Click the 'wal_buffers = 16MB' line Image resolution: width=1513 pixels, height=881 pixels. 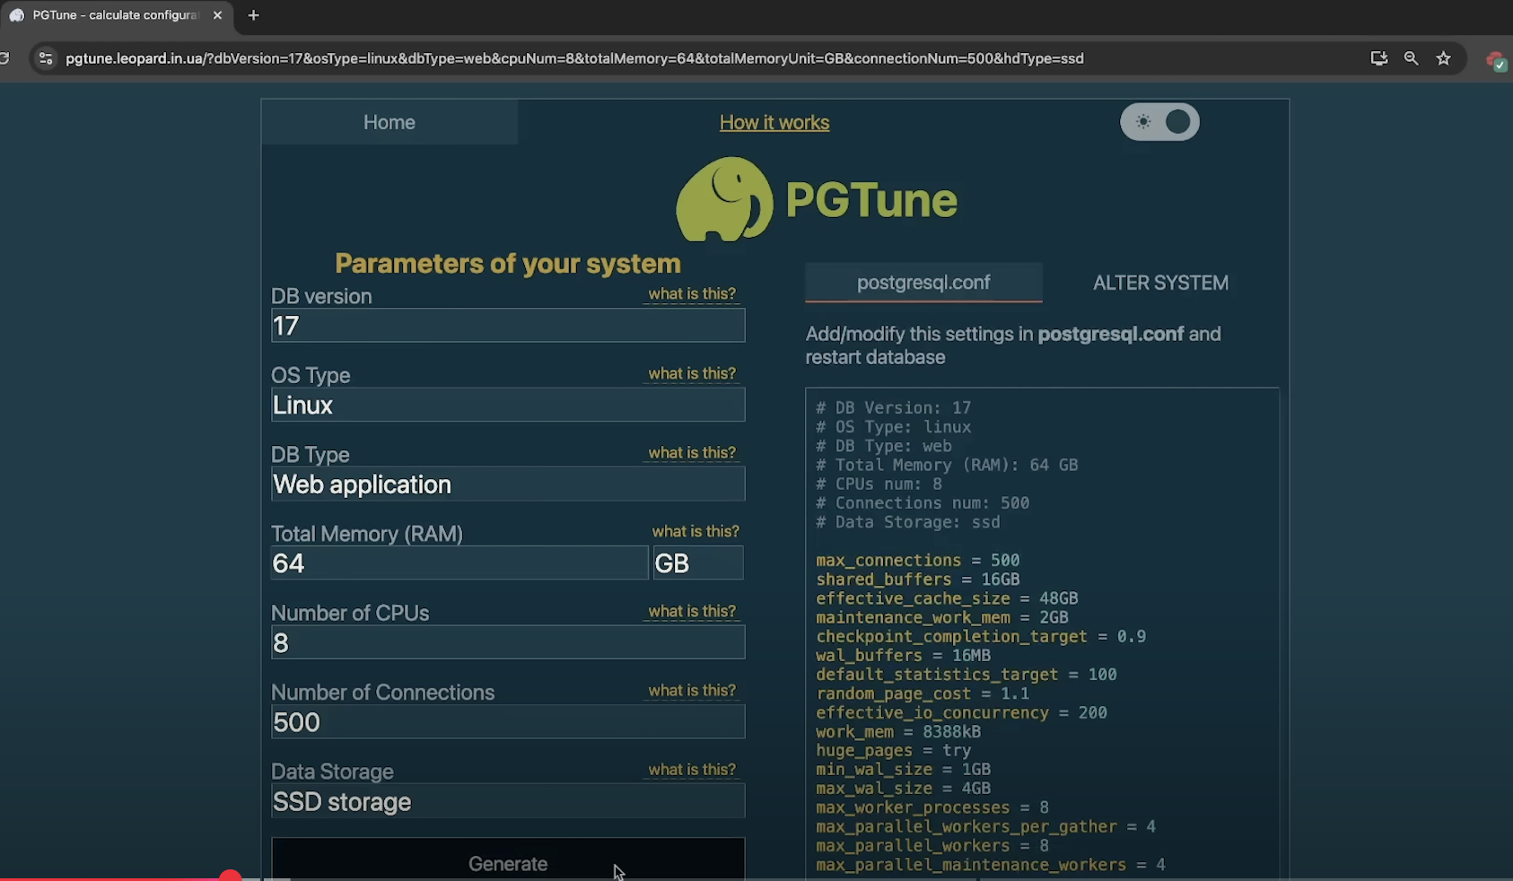903,655
